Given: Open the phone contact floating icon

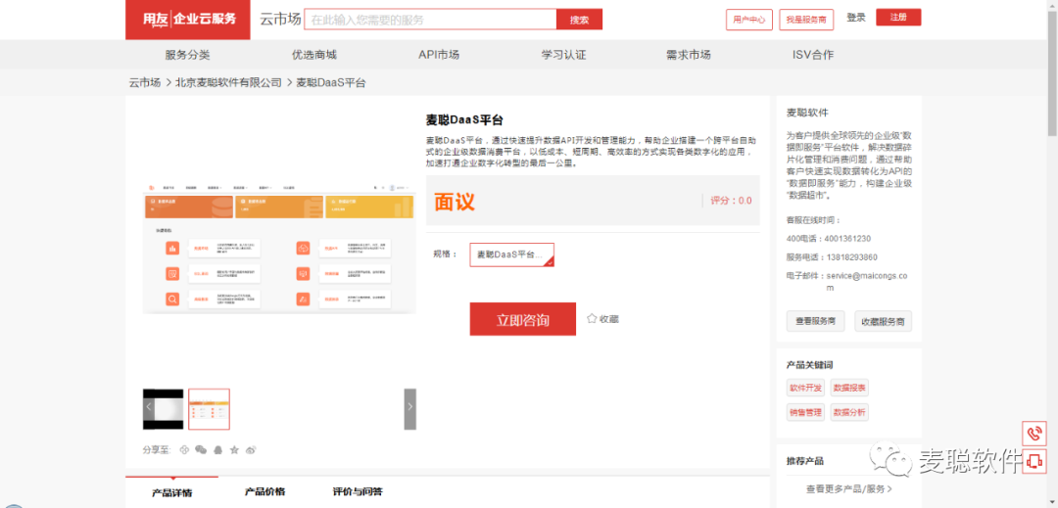Looking at the screenshot, I should click(x=1034, y=433).
